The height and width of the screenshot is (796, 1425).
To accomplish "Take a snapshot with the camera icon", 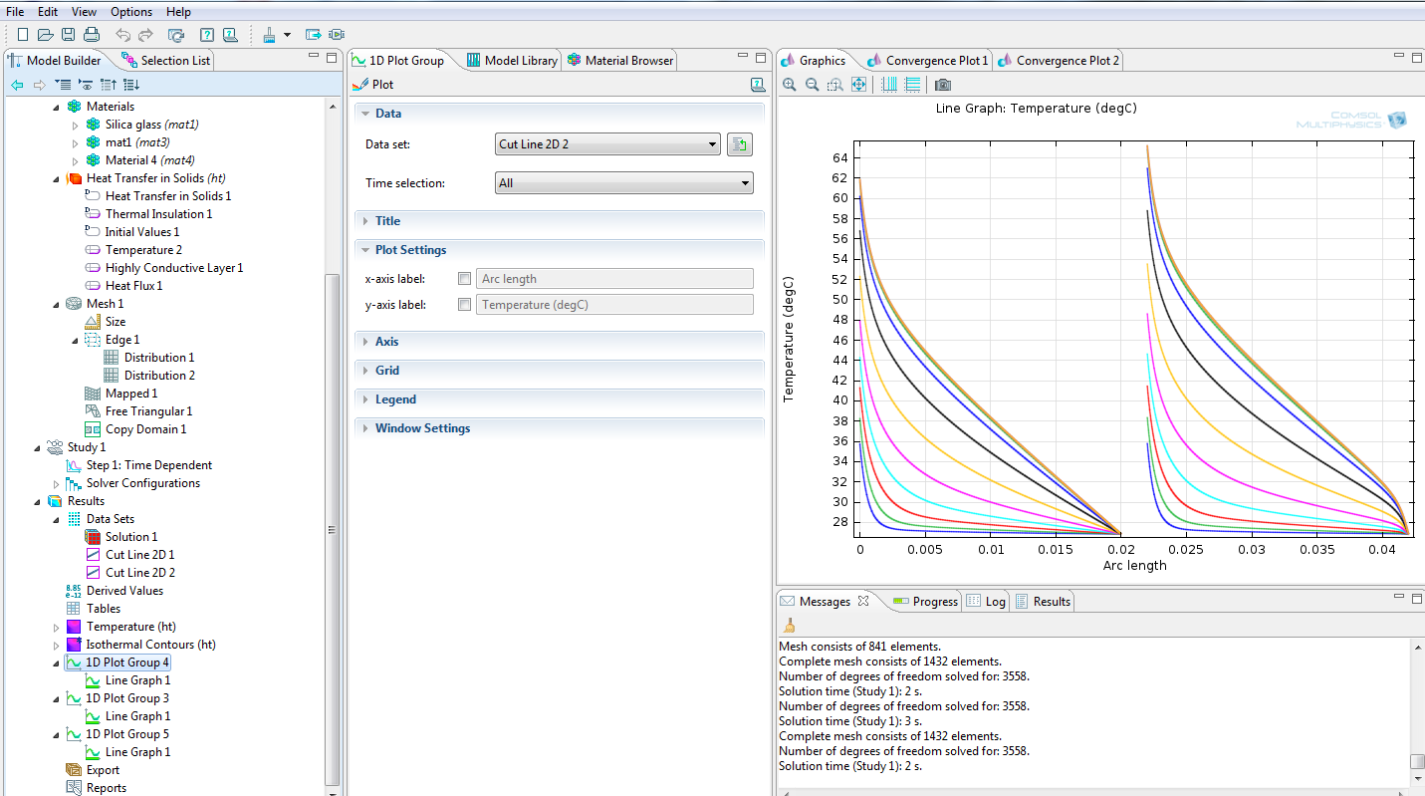I will point(942,85).
